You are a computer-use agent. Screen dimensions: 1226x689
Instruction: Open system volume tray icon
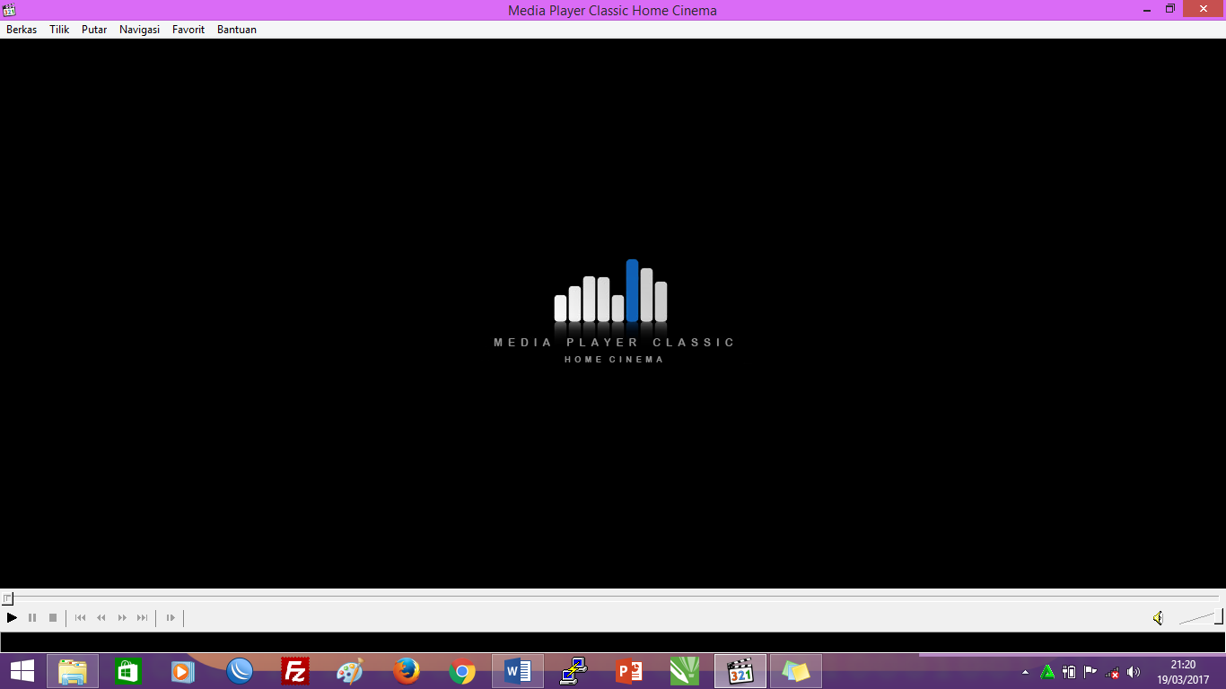tap(1134, 671)
